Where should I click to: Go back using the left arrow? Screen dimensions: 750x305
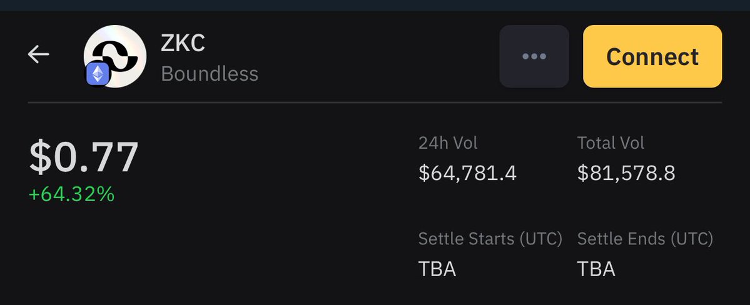pos(38,54)
